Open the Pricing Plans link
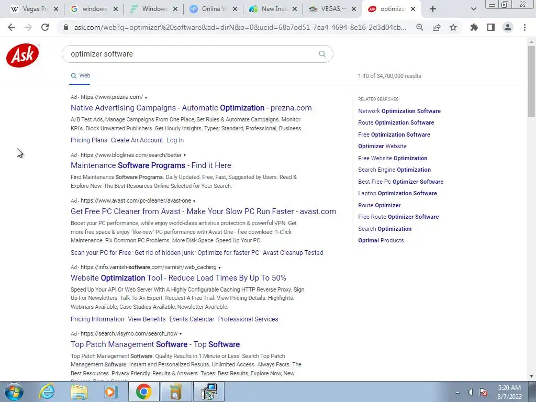The width and height of the screenshot is (536, 402). coord(89,140)
